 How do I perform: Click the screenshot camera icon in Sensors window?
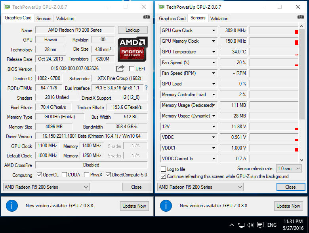(x=301, y=17)
